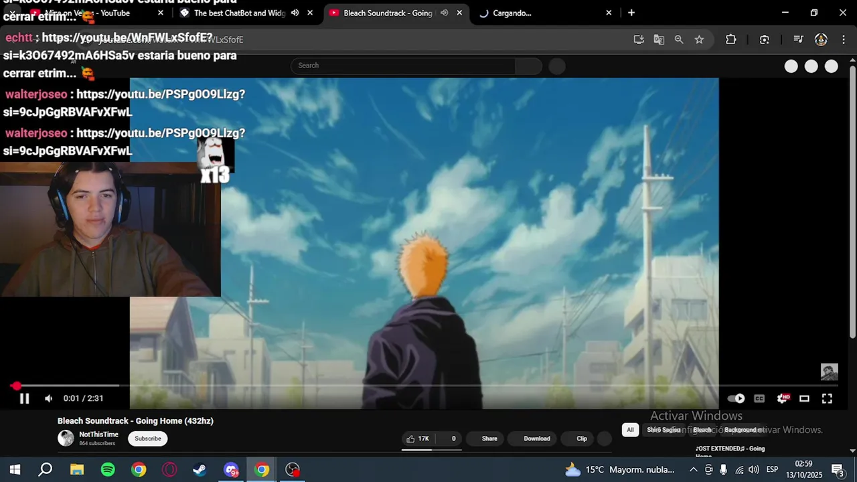The width and height of the screenshot is (857, 482).
Task: Click the install app icon in address bar
Action: tap(639, 39)
